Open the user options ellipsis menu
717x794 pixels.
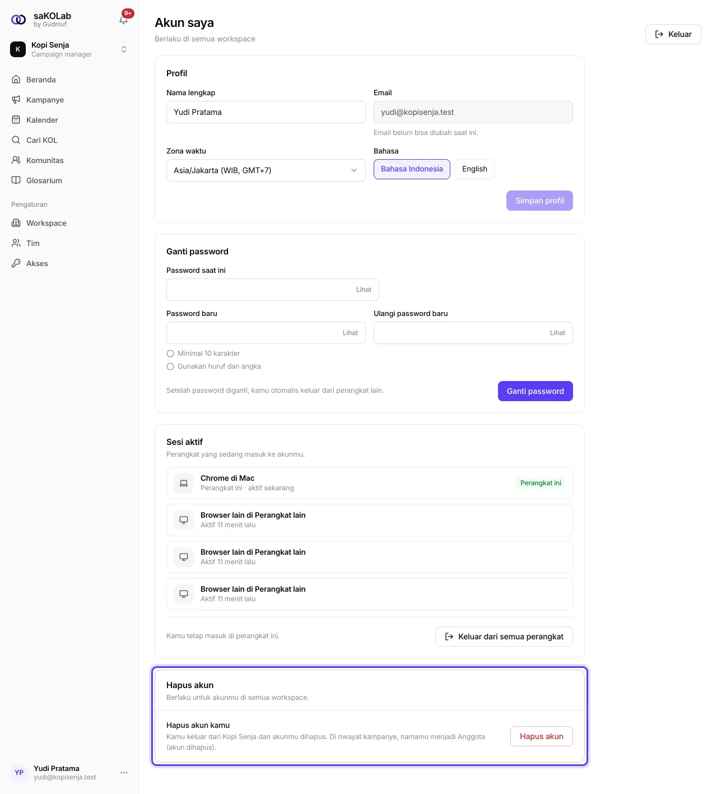(124, 772)
